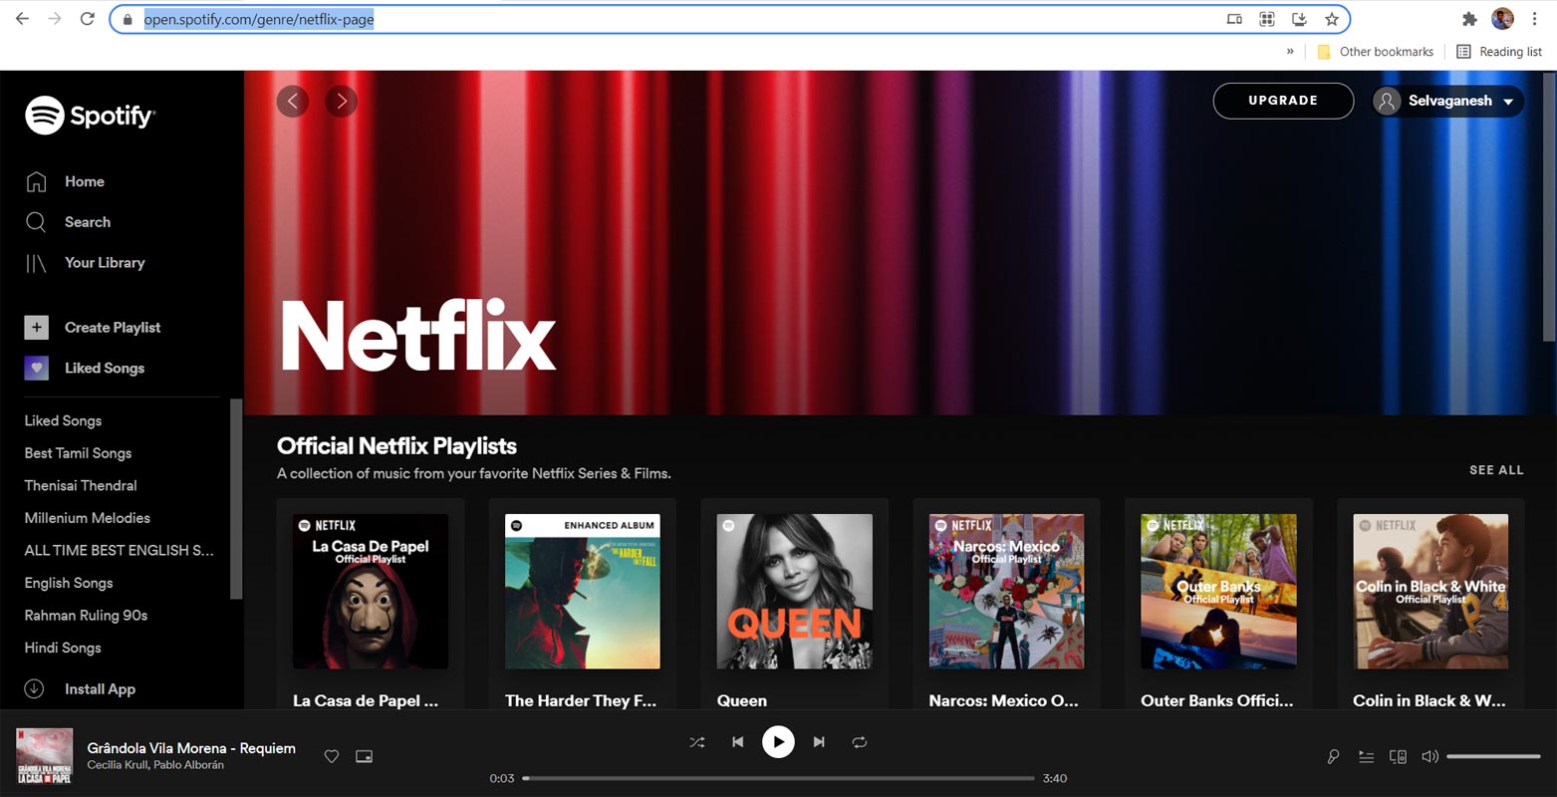Screen dimensions: 1557x797
Task: Select Best Tamil Songs playlist
Action: point(78,453)
